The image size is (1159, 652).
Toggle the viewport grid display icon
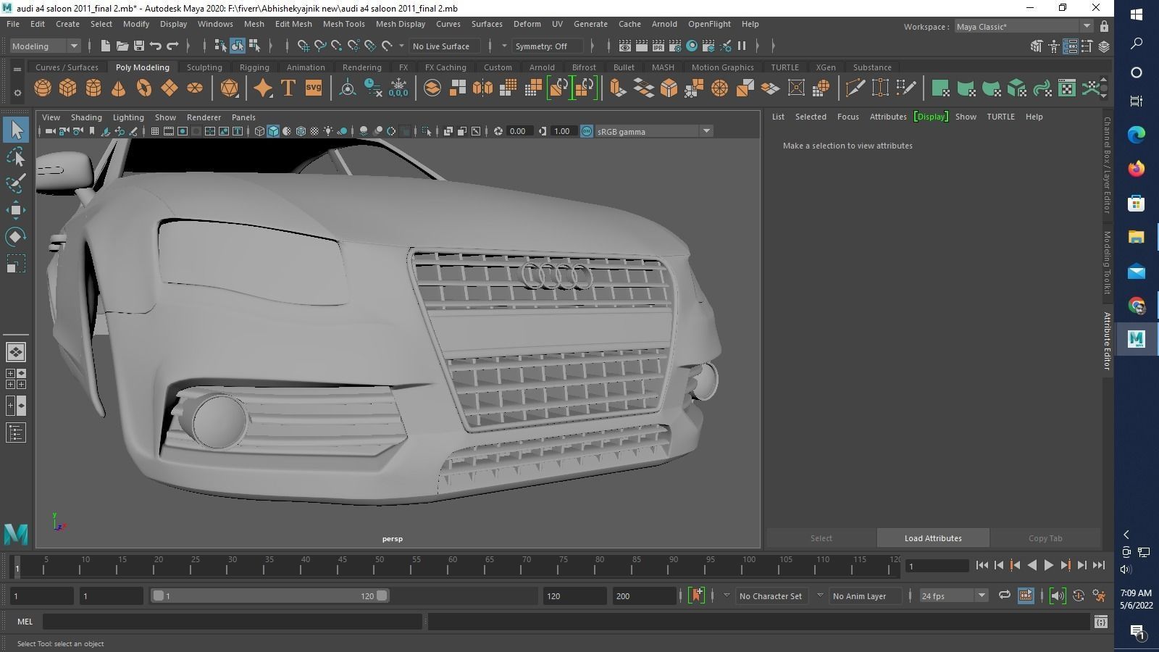point(154,132)
